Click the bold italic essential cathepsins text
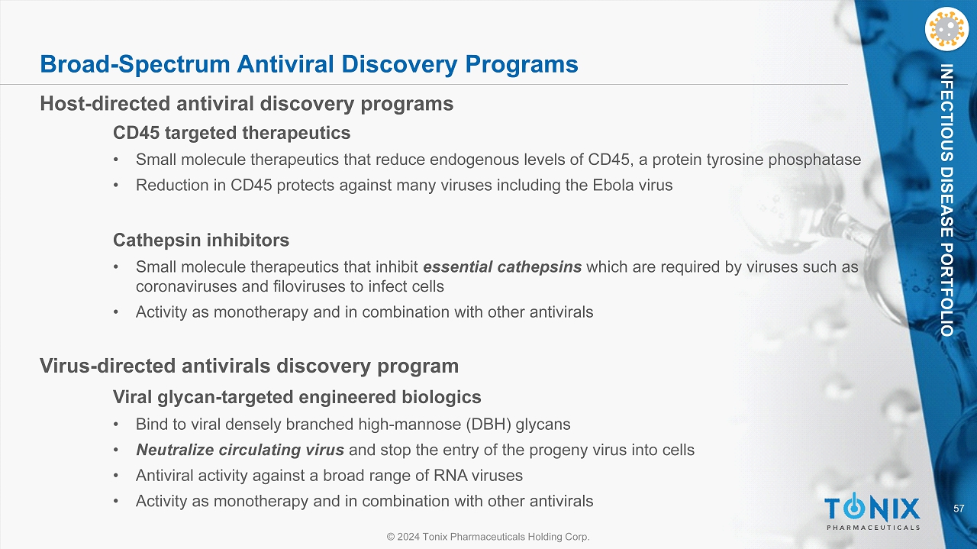Screen dimensions: 977x549 click(x=502, y=267)
